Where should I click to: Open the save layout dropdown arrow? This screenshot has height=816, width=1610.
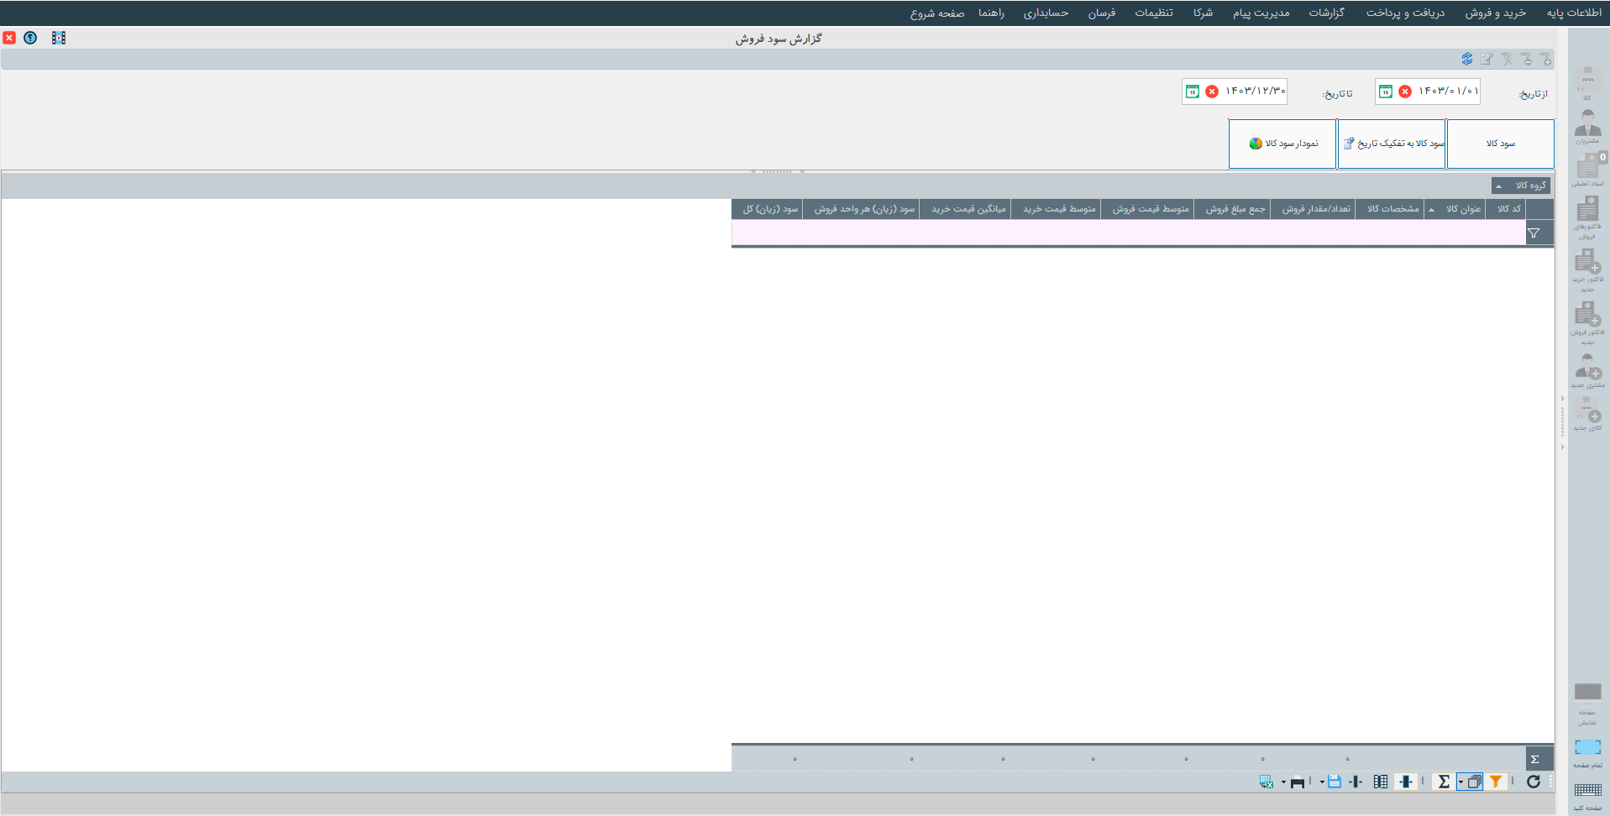(1321, 782)
